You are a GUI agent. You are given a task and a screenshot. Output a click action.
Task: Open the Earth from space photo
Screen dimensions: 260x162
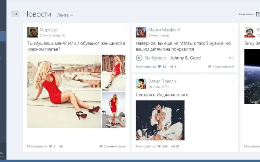pyautogui.click(x=252, y=76)
